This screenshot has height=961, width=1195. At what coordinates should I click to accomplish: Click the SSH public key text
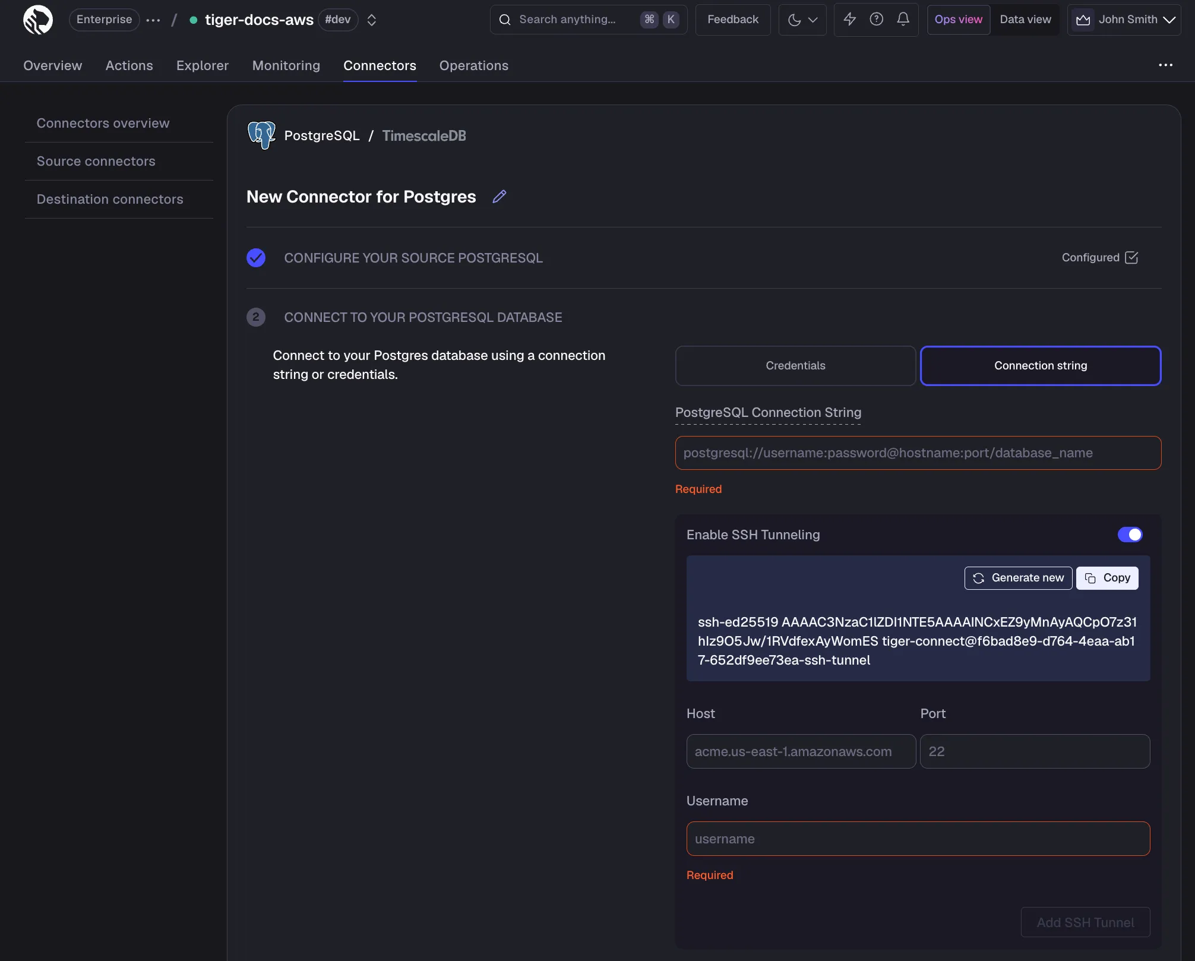point(917,641)
